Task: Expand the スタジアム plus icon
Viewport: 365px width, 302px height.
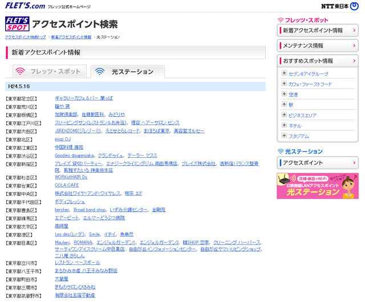Action: pos(284,135)
